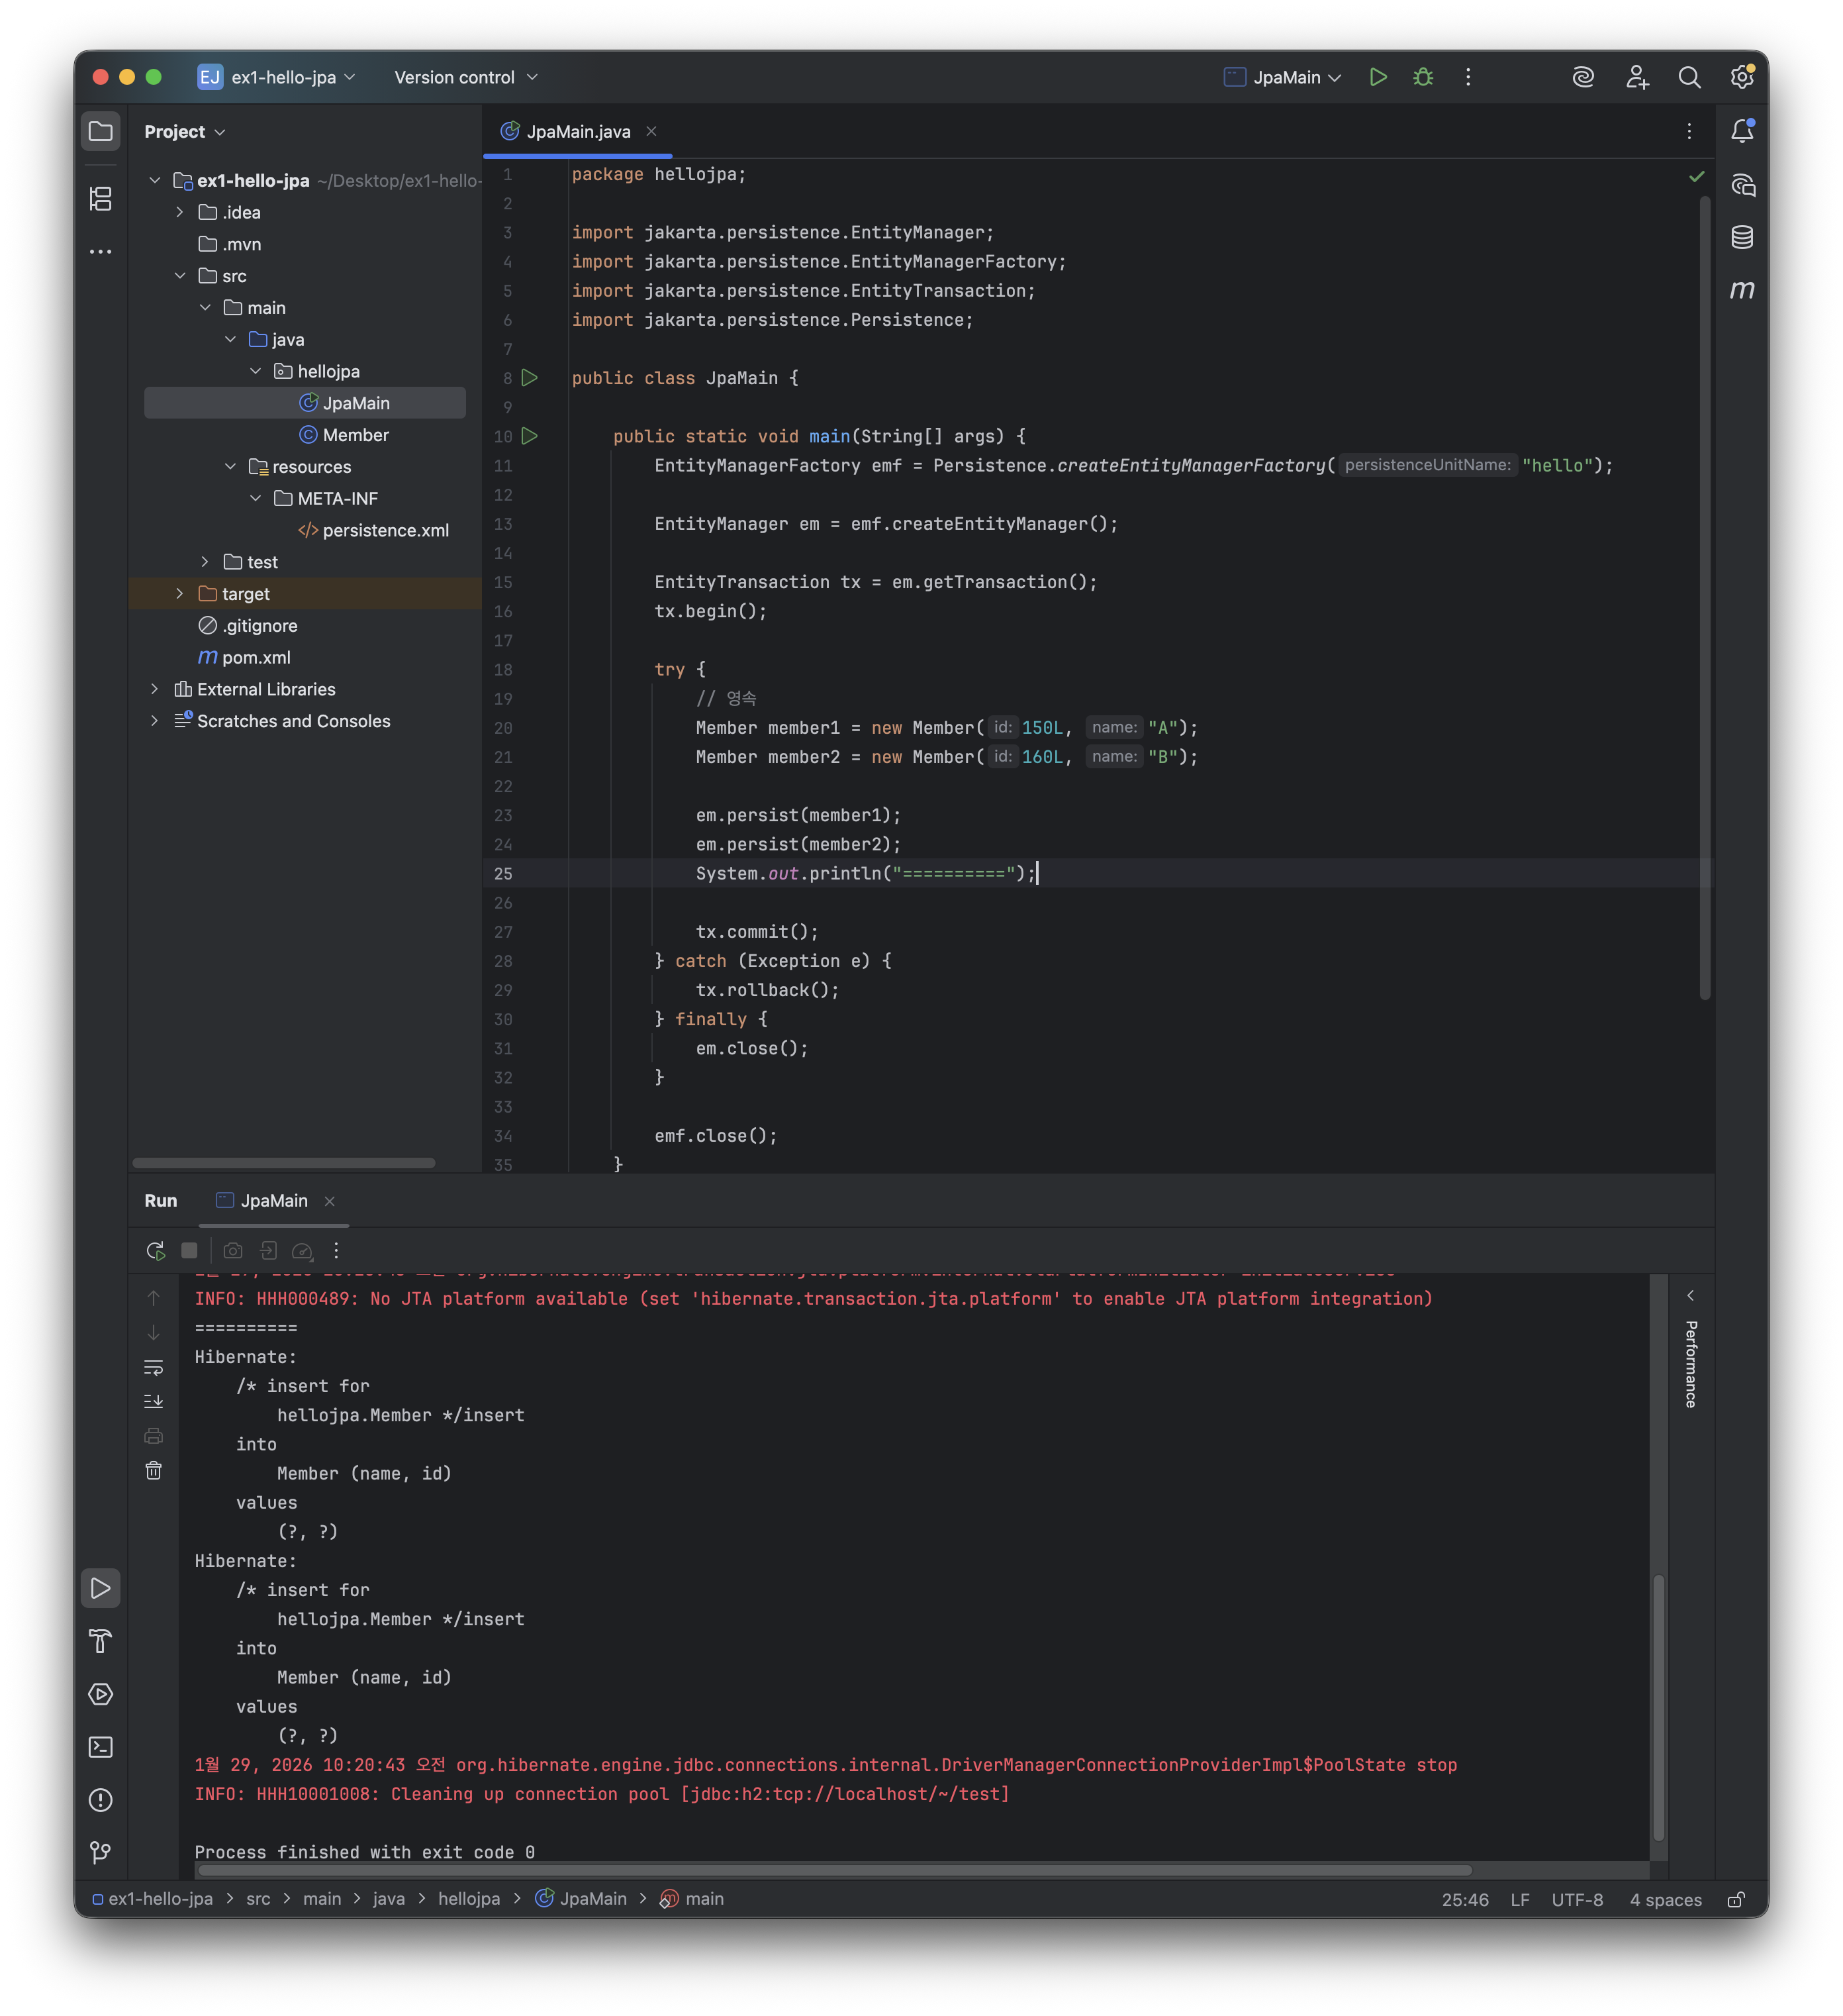Toggle soft-wrap in Run console

tap(154, 1367)
